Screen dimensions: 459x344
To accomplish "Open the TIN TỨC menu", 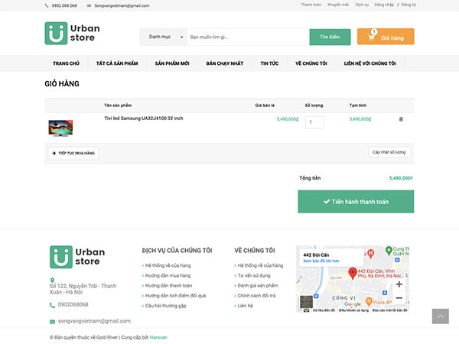I will tap(269, 63).
